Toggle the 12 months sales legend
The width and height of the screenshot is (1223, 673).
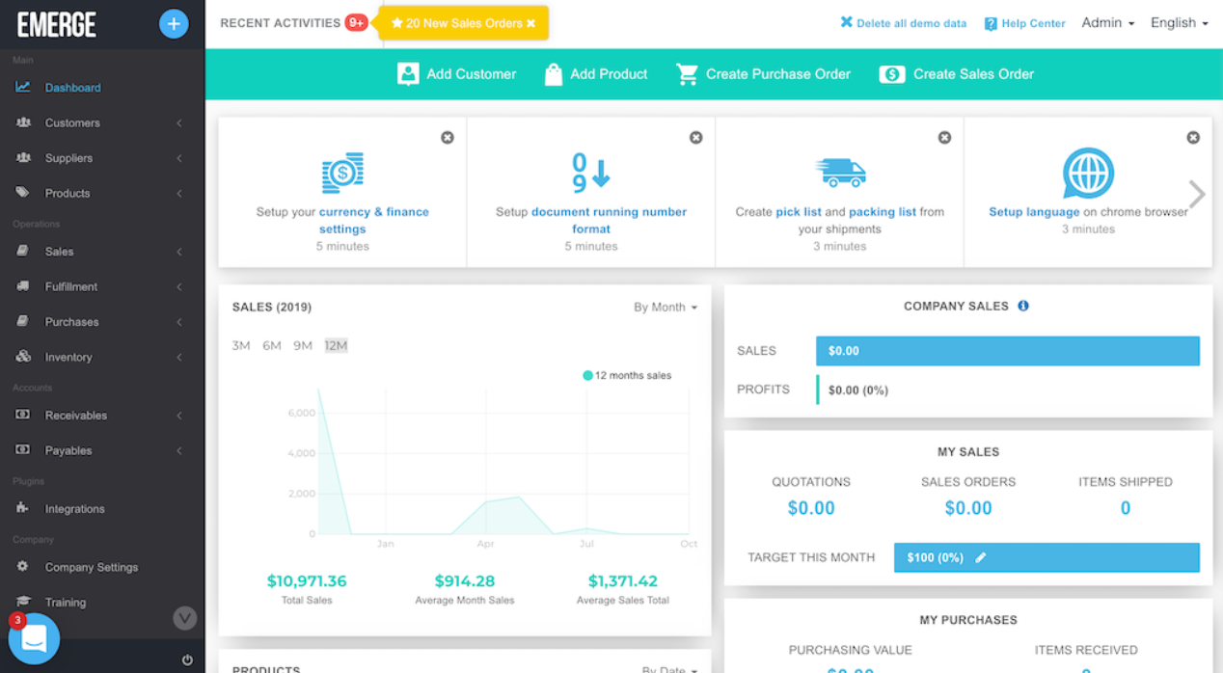pos(627,375)
